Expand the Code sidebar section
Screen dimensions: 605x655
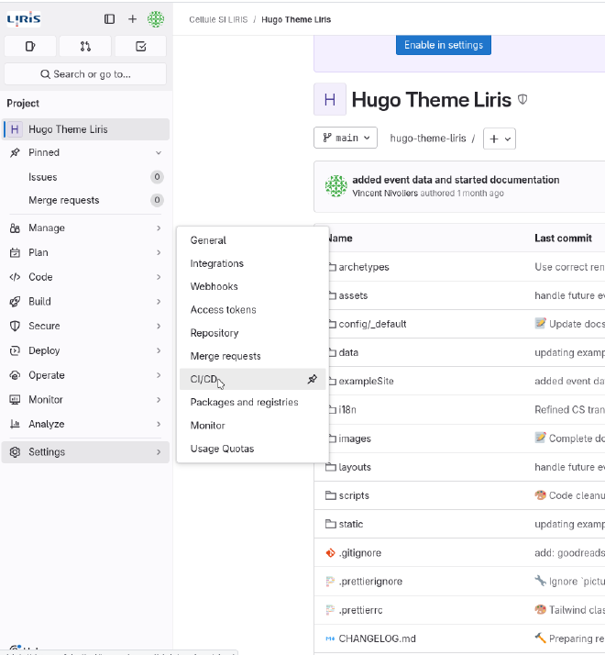click(x=85, y=277)
